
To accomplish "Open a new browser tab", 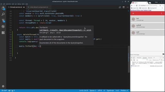I will [150, 3].
